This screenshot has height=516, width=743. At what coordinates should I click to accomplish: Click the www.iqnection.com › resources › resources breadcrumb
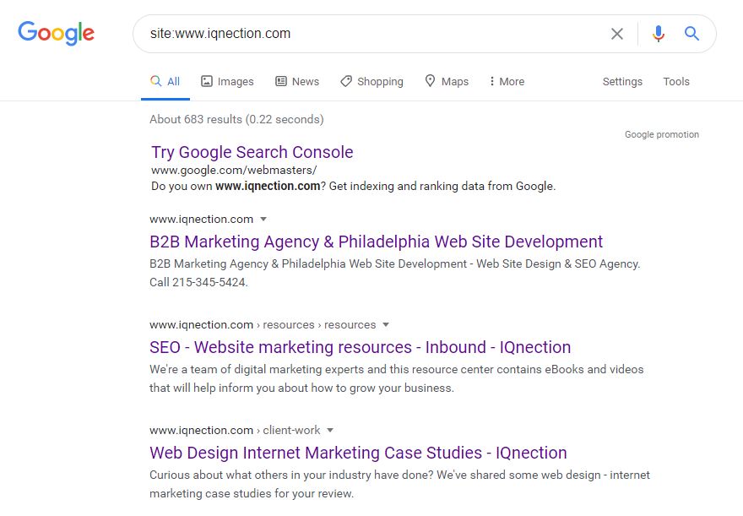(263, 324)
